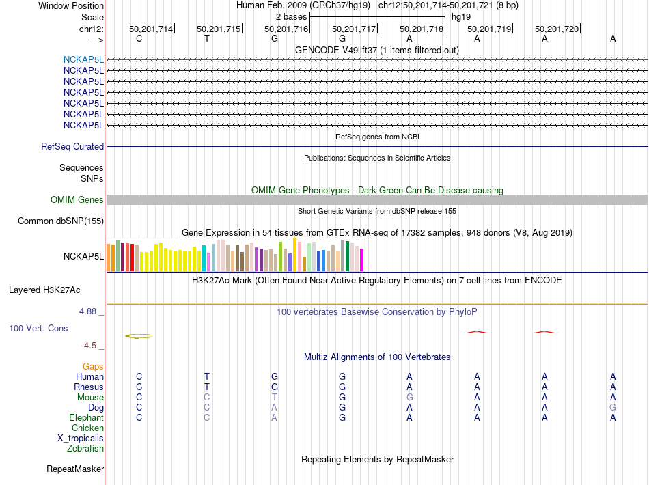Click the RepeatMasker track label

pos(75,469)
